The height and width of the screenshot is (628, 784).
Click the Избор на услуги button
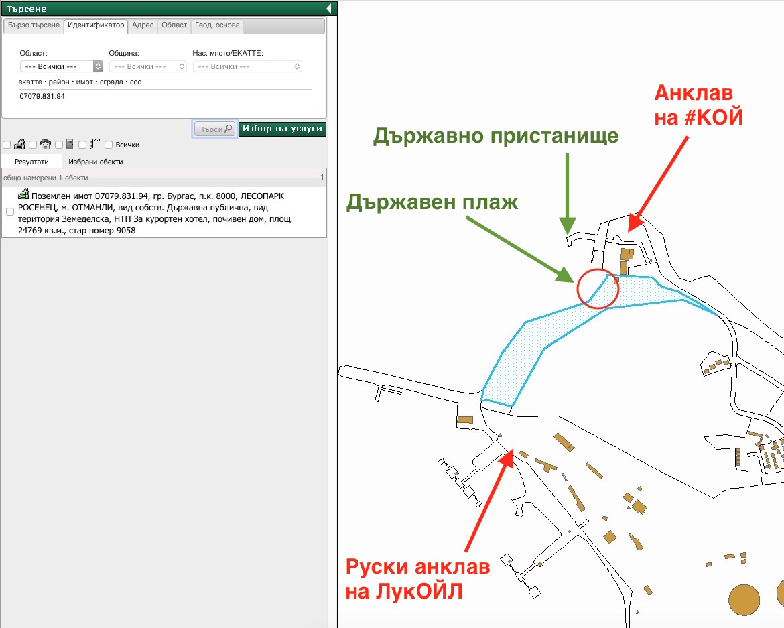pos(282,129)
